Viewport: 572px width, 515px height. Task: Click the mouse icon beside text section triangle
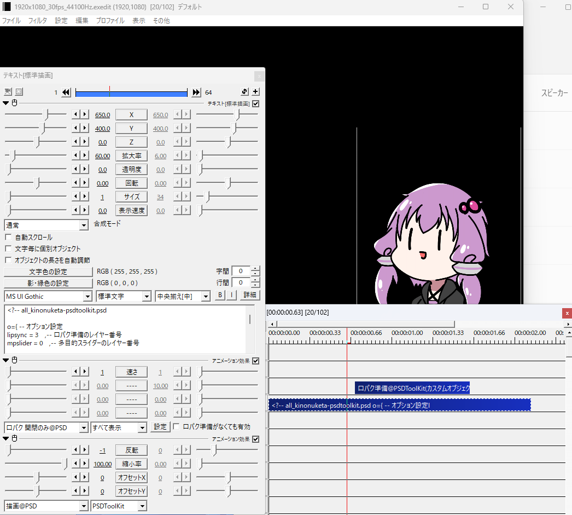pyautogui.click(x=15, y=103)
